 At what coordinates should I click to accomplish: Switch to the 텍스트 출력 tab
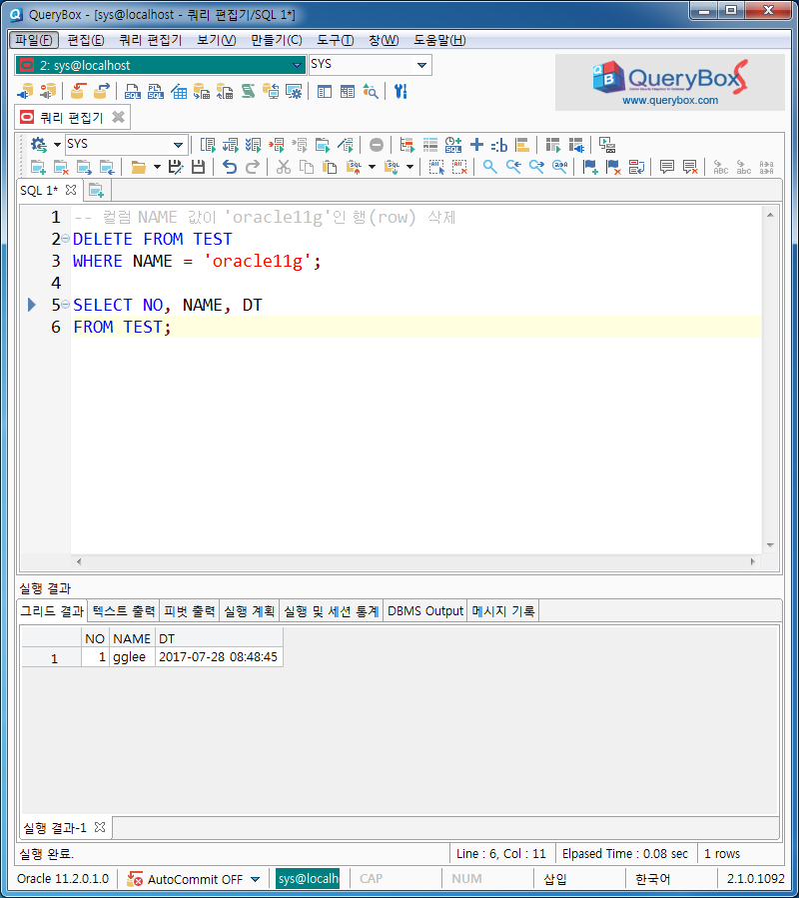(x=124, y=611)
